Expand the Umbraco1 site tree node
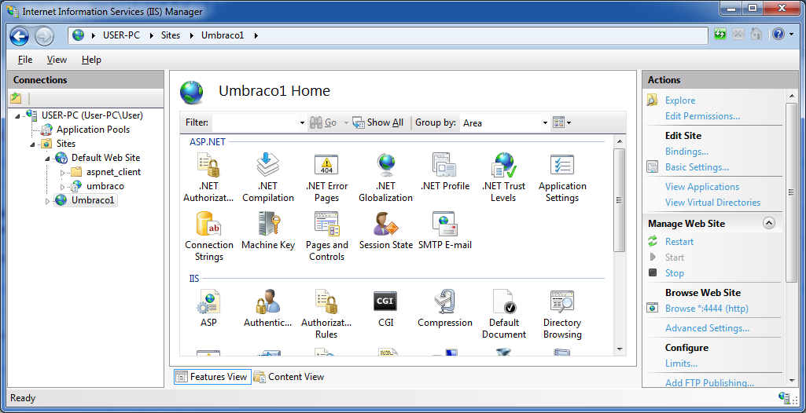The image size is (806, 413). [47, 201]
